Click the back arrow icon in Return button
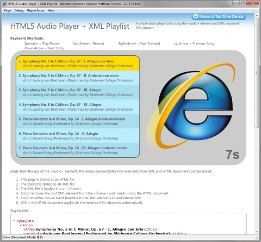The image size is (261, 242). tap(195, 16)
